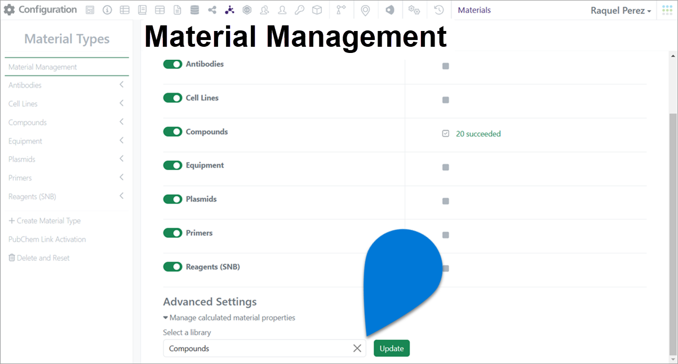Viewport: 678px width, 364px height.
Task: Click Create Material Type in sidebar
Action: click(x=45, y=221)
